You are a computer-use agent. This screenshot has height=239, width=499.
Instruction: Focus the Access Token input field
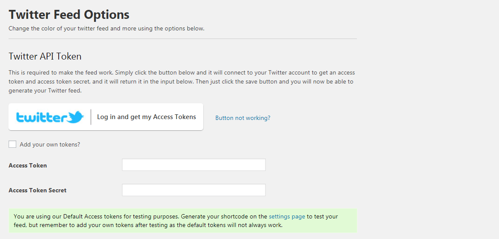click(194, 165)
